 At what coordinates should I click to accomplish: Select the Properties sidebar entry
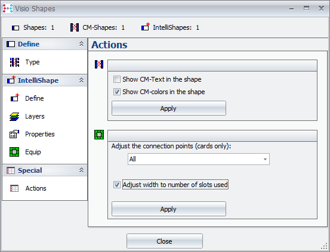click(x=40, y=134)
